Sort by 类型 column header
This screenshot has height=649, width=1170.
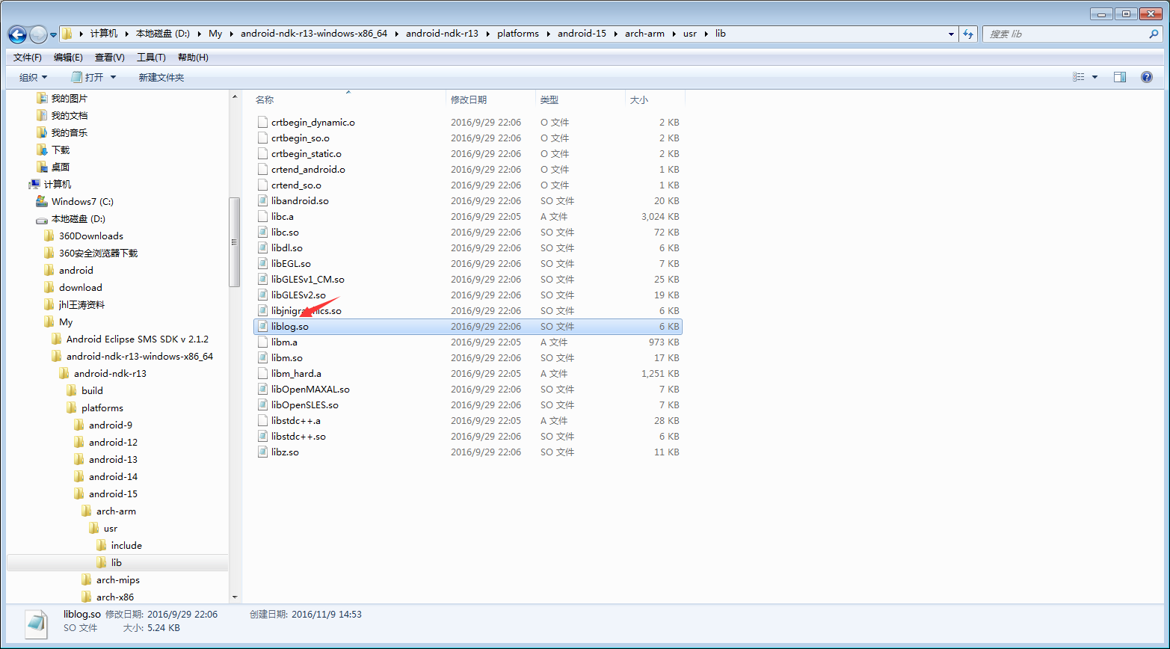(549, 99)
